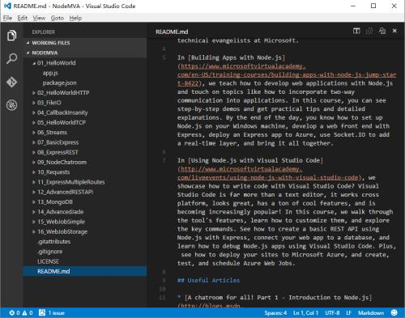Expand the 08_ExpressREST folder

(x=85, y=152)
